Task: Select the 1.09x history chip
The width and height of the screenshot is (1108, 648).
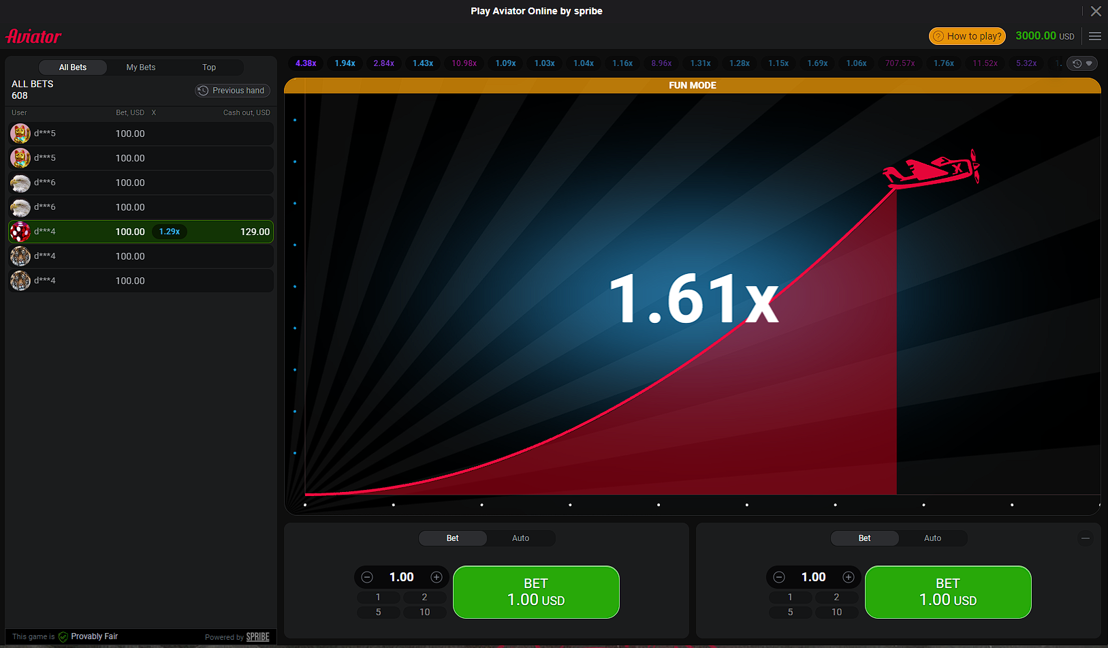Action: [x=505, y=63]
